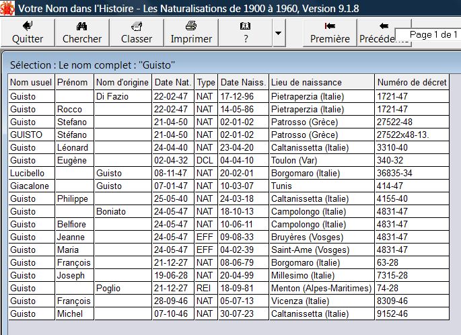
Task: Click birth date 17-12-96
Action: coord(243,96)
